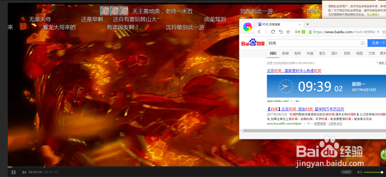Switch to the 知道 search category
The image size is (386, 177).
tap(310, 53)
